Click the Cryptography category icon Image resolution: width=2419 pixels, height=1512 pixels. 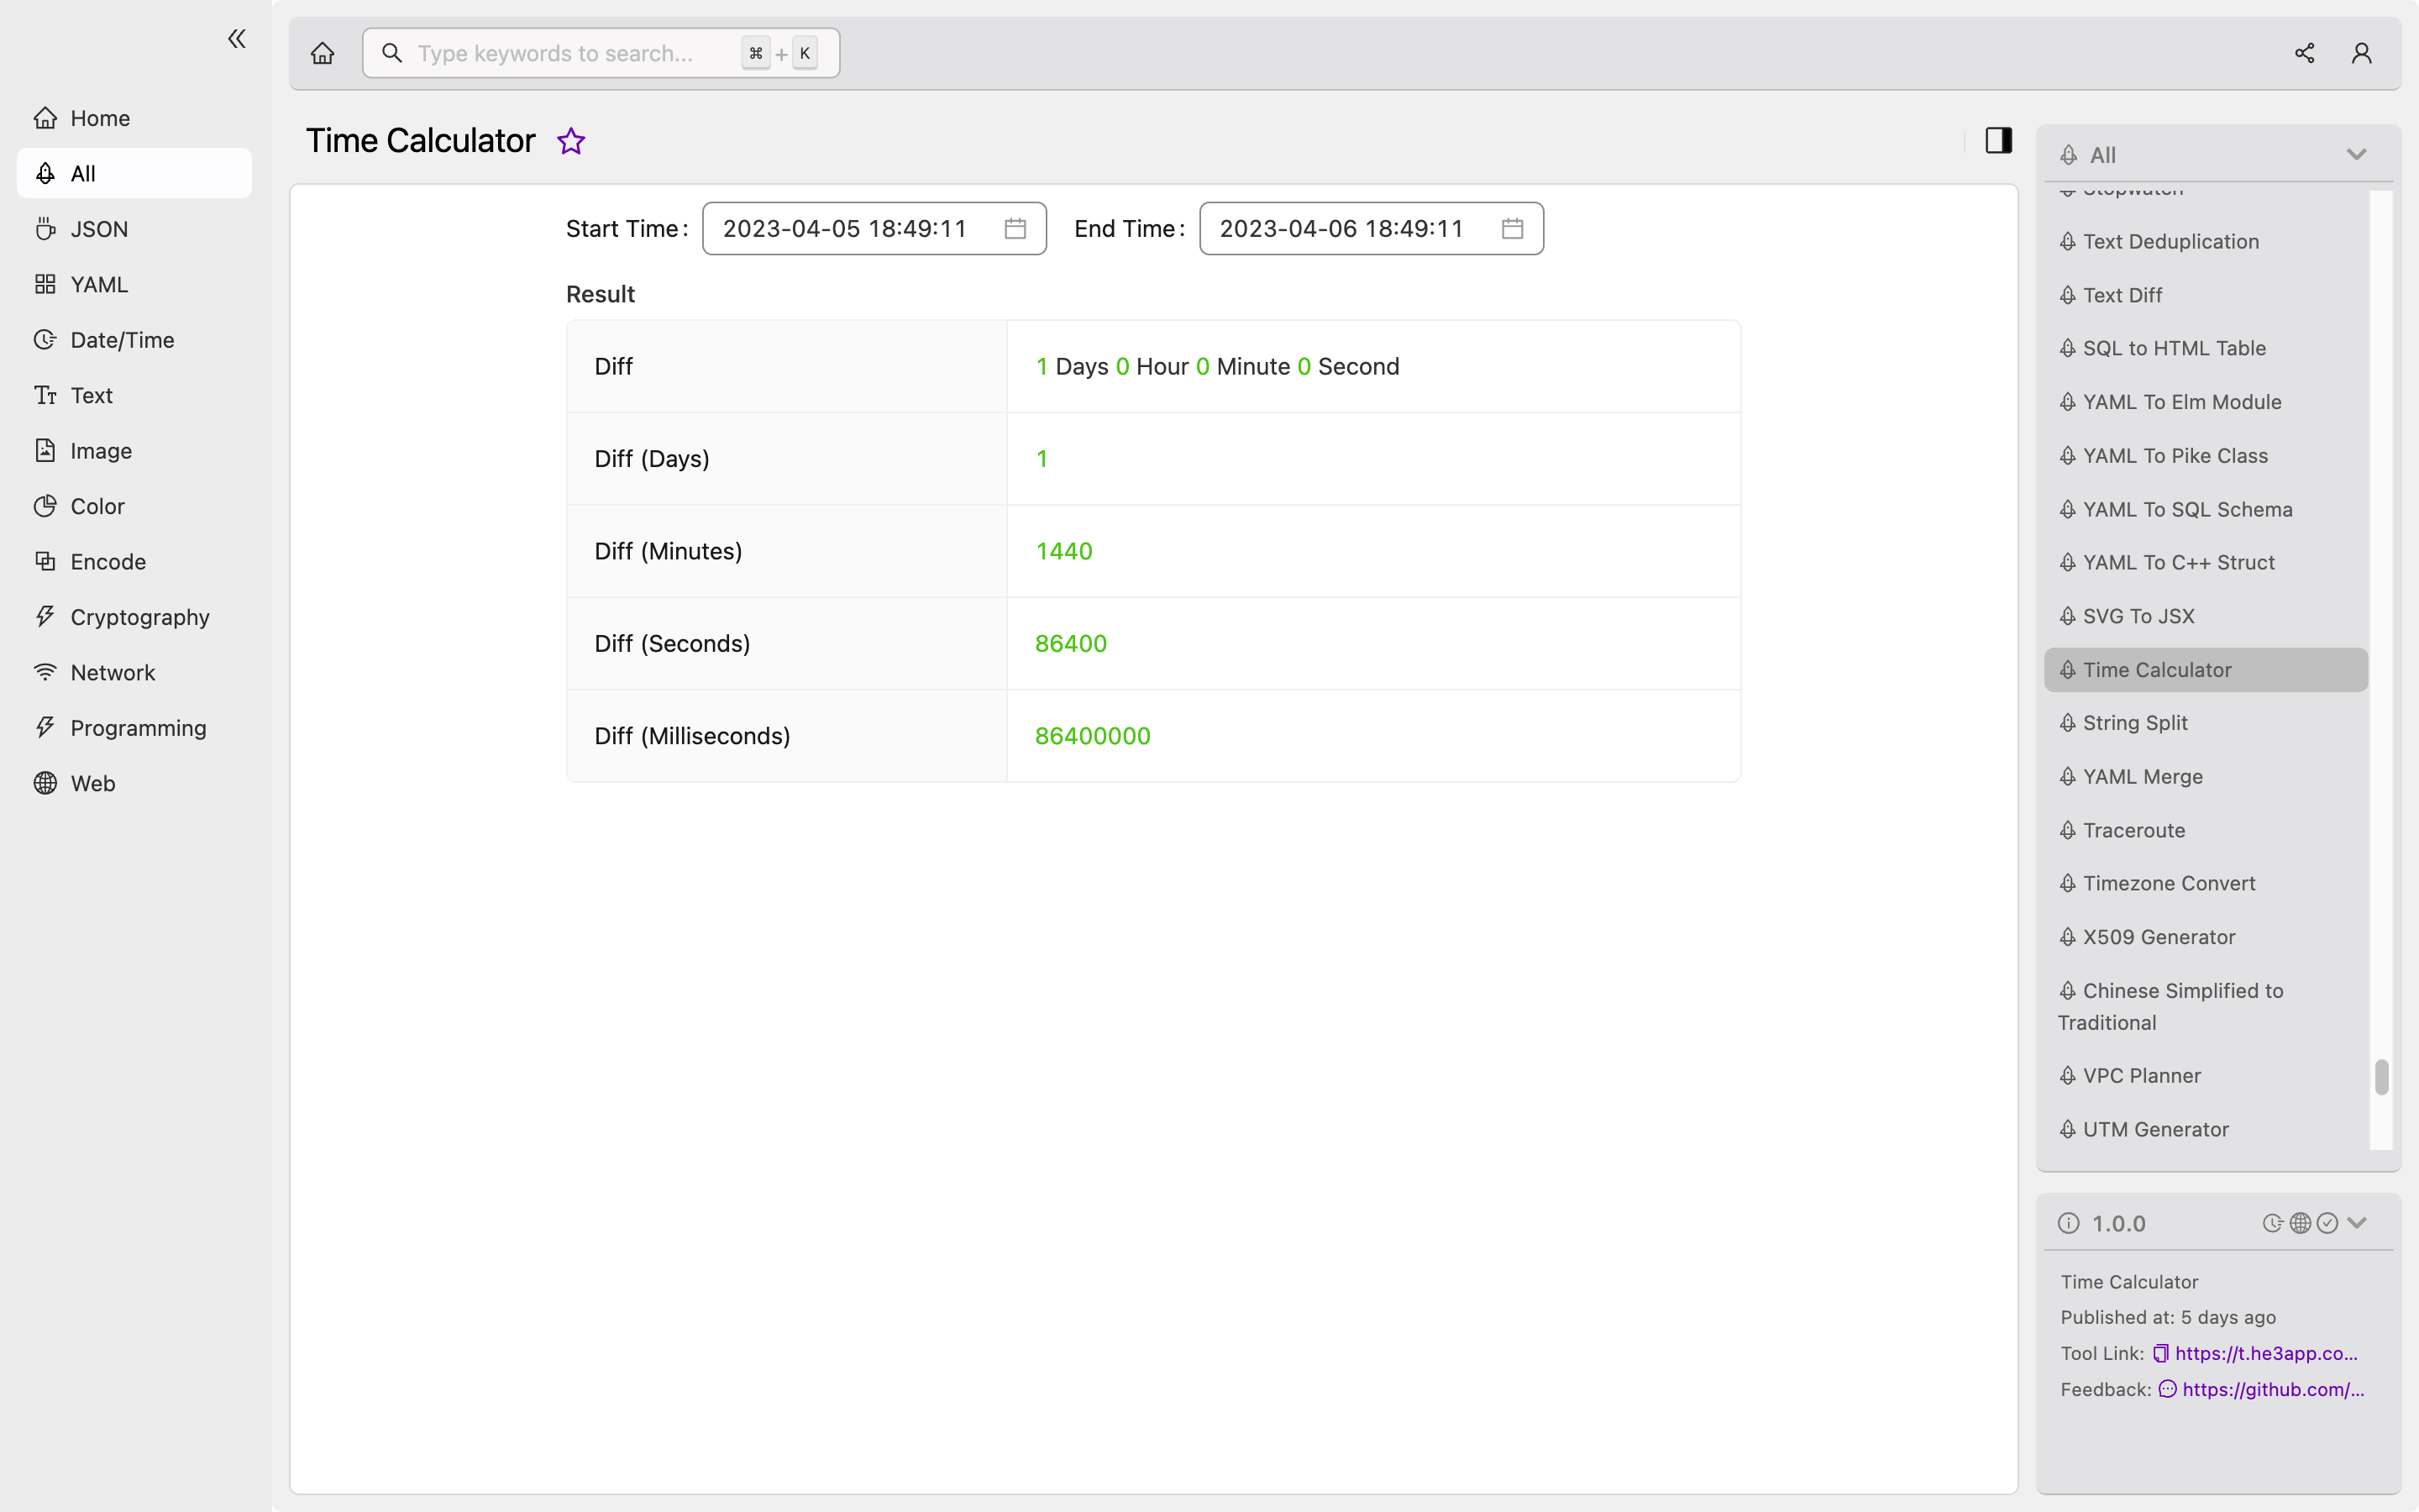[44, 617]
